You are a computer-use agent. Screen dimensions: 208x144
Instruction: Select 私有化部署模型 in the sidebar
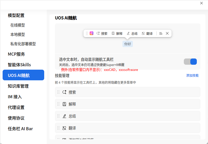[23, 44]
